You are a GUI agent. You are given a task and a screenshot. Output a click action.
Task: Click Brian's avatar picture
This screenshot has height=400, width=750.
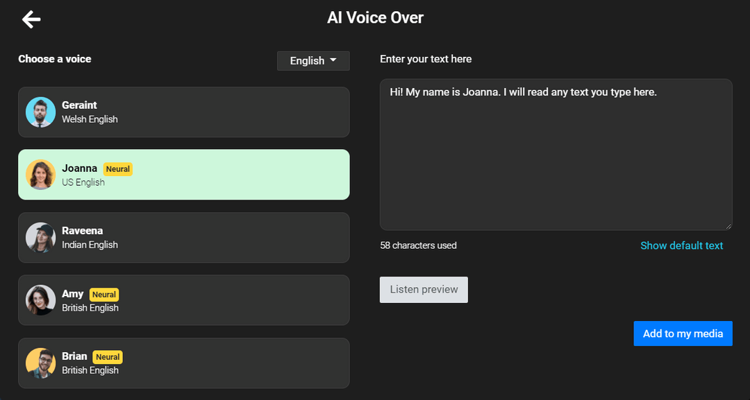[x=40, y=363]
